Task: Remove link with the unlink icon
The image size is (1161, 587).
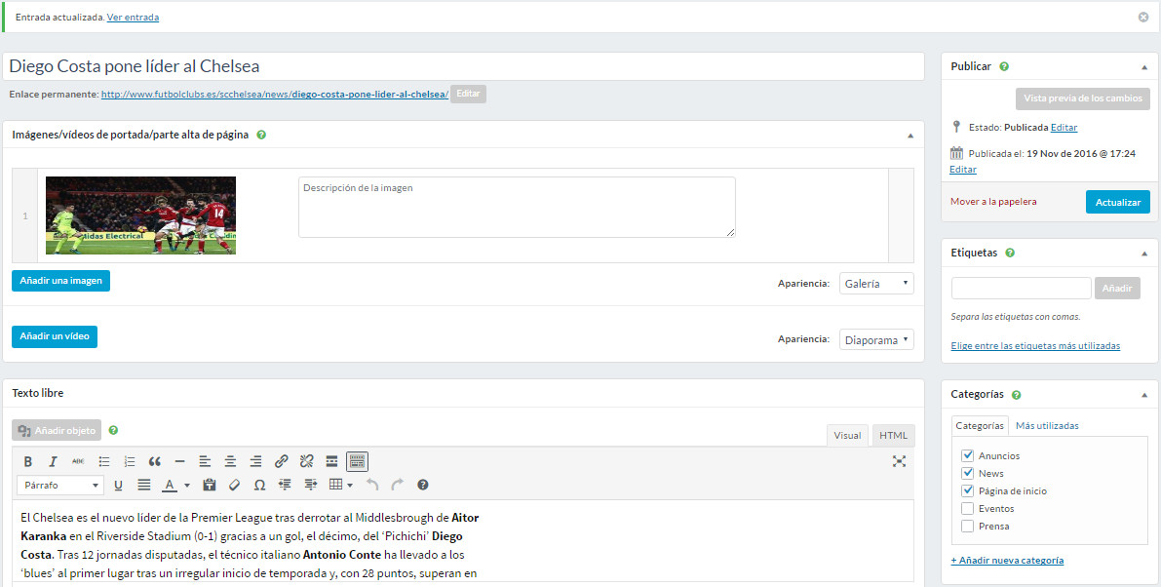Action: coord(306,462)
